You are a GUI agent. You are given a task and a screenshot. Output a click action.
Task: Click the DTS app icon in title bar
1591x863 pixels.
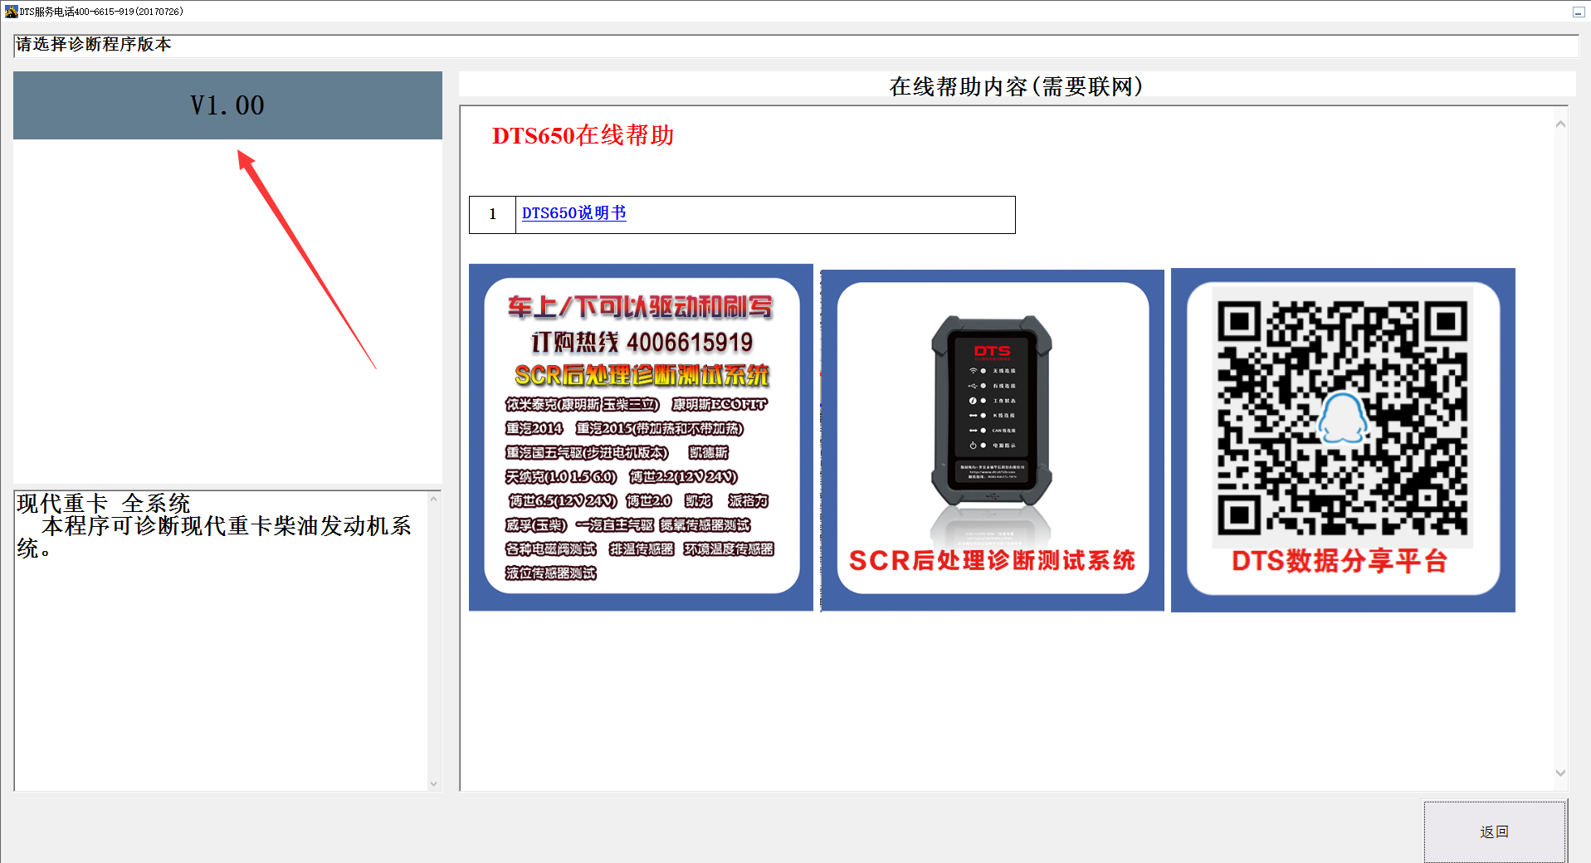tap(11, 11)
